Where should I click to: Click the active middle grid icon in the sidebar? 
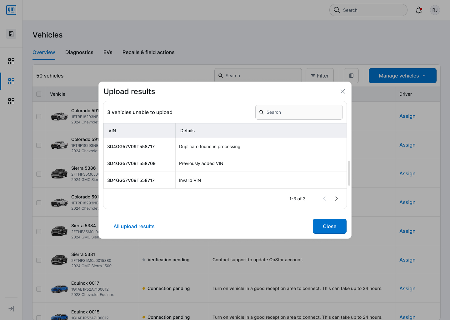[11, 81]
